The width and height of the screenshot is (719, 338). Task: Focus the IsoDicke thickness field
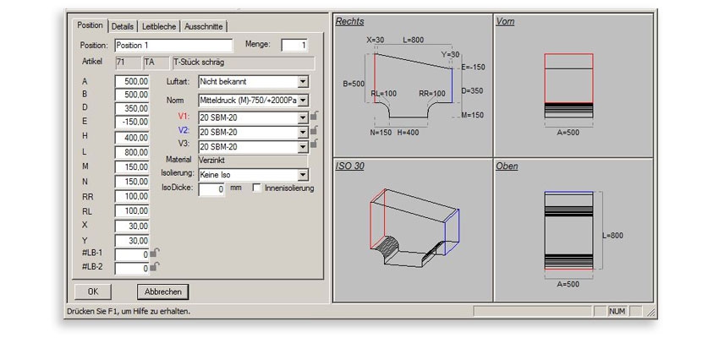(x=211, y=189)
